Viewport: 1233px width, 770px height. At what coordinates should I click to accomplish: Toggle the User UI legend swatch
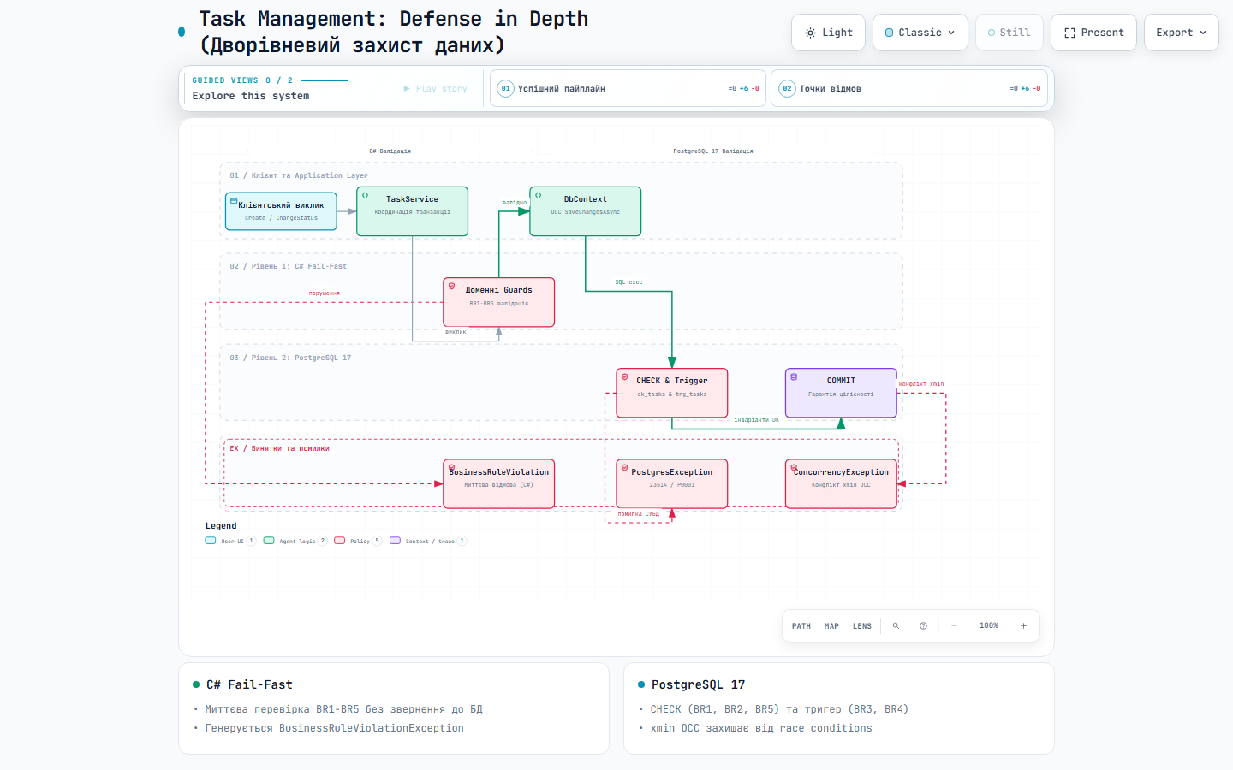211,541
